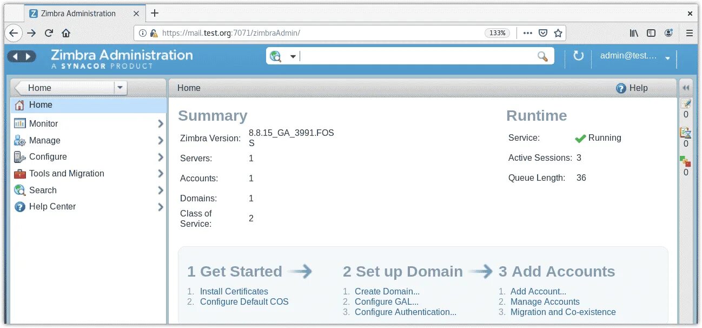
Task: Open the third status pane server icon
Action: (686, 161)
